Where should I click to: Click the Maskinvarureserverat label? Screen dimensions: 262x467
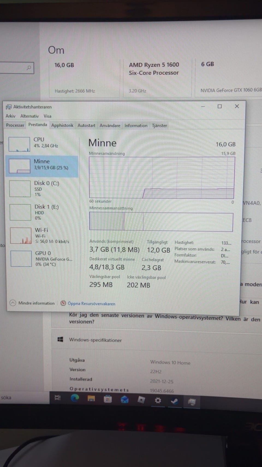195,262
